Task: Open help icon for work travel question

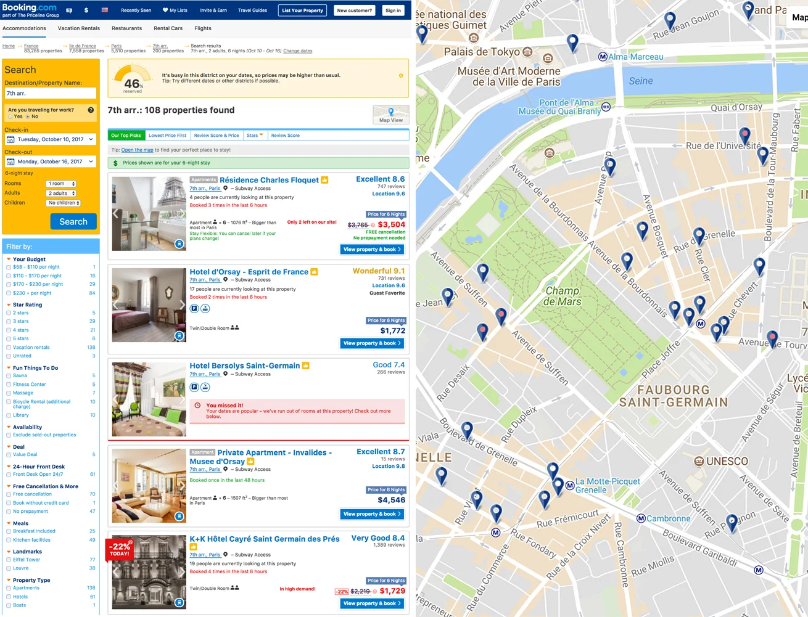Action: [x=91, y=110]
